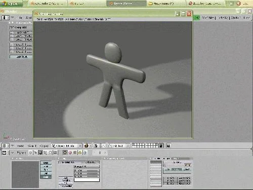The image size is (253, 190).
Task: Click the system tray round icon
Action: click(238, 3)
